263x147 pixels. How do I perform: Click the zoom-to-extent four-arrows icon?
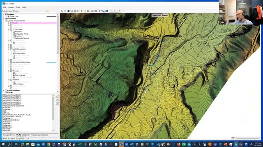click(78, 11)
